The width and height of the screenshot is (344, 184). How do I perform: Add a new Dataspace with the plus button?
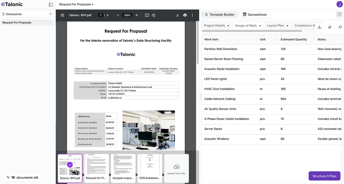pos(50,14)
